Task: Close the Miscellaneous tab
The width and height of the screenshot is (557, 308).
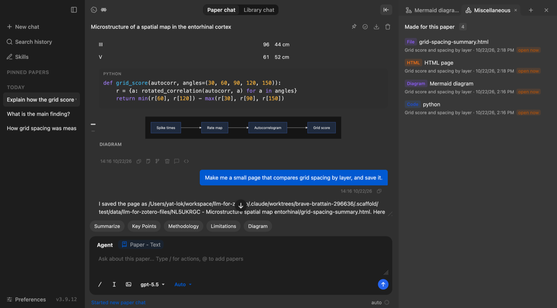Action: [516, 10]
